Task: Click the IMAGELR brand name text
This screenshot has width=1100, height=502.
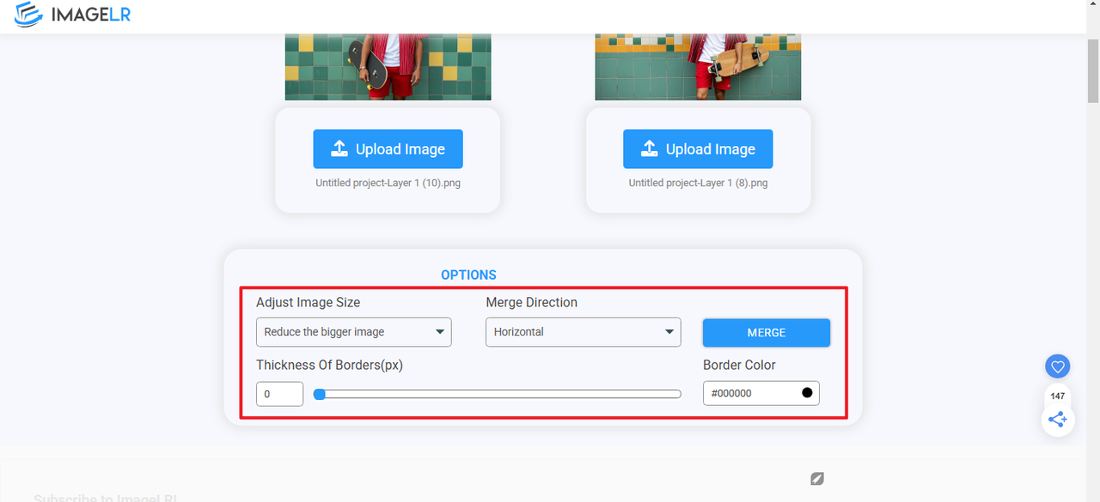Action: pyautogui.click(x=90, y=15)
